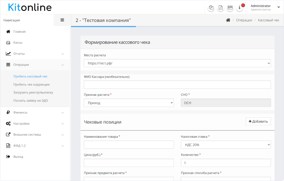Open the Признак расчета dropdown
This screenshot has height=181, width=284.
click(129, 103)
